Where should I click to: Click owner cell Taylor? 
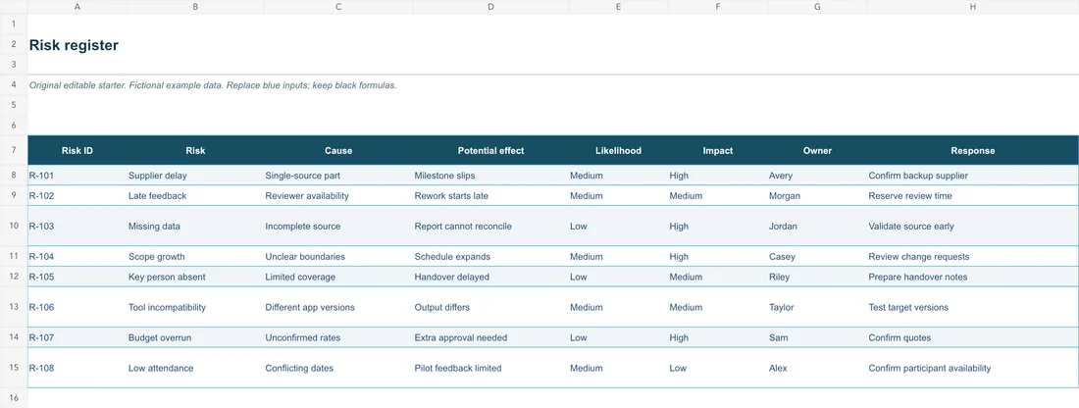point(817,307)
